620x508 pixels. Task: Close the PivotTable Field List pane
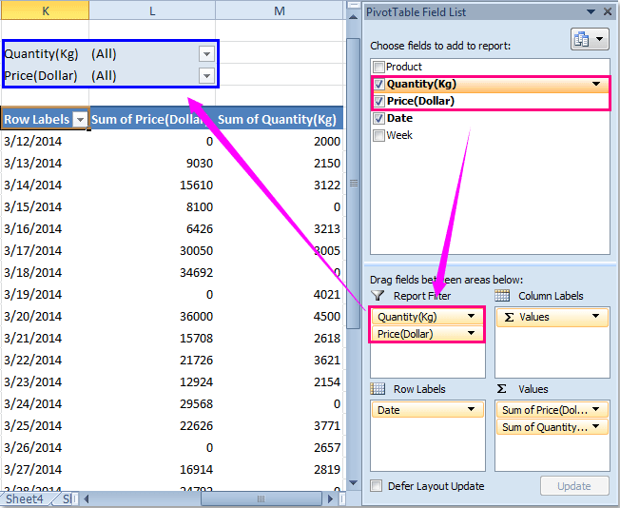point(607,11)
